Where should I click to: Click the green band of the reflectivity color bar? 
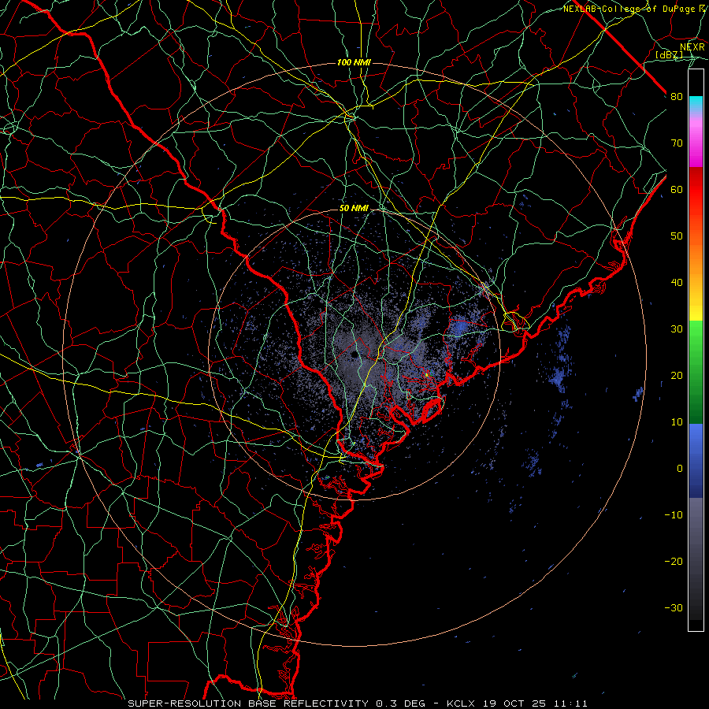(x=696, y=372)
